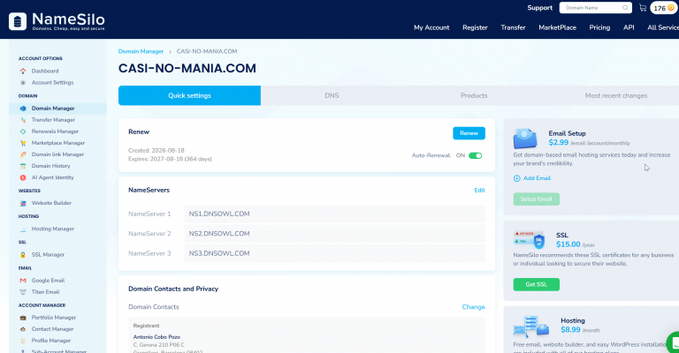Click the NameSilo logo

[57, 21]
